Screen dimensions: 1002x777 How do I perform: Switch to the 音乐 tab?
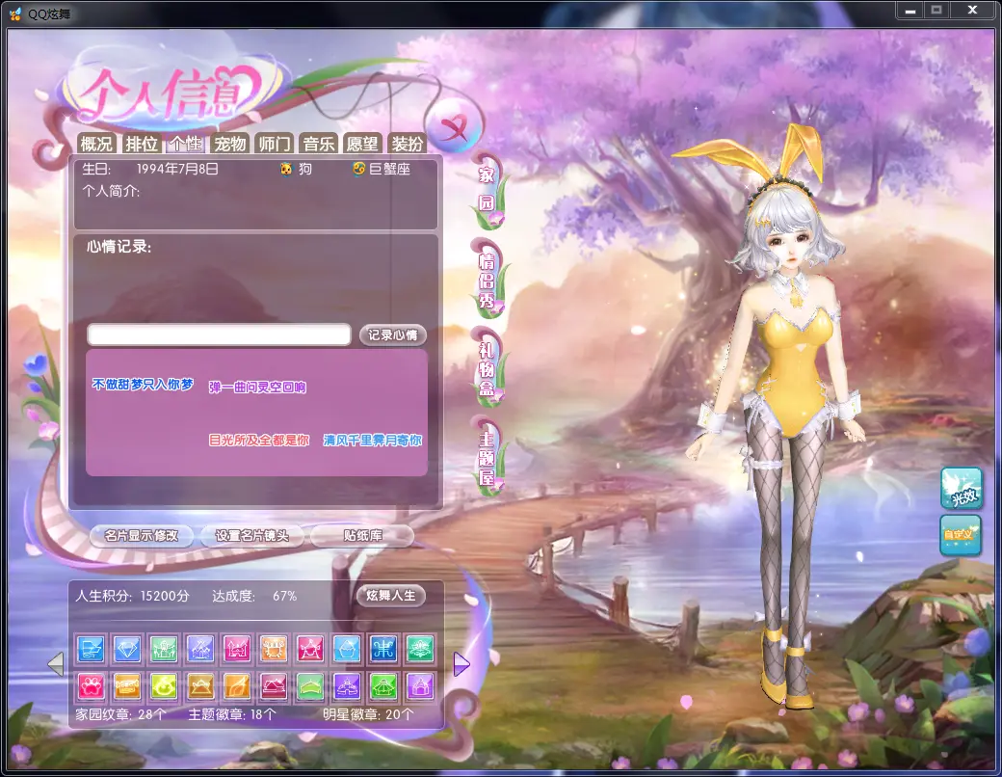(x=319, y=144)
